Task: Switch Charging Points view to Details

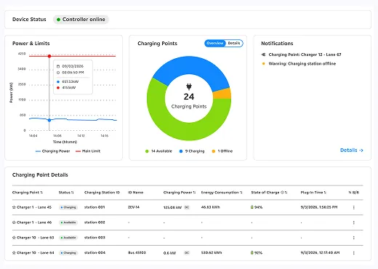Action: 234,43
